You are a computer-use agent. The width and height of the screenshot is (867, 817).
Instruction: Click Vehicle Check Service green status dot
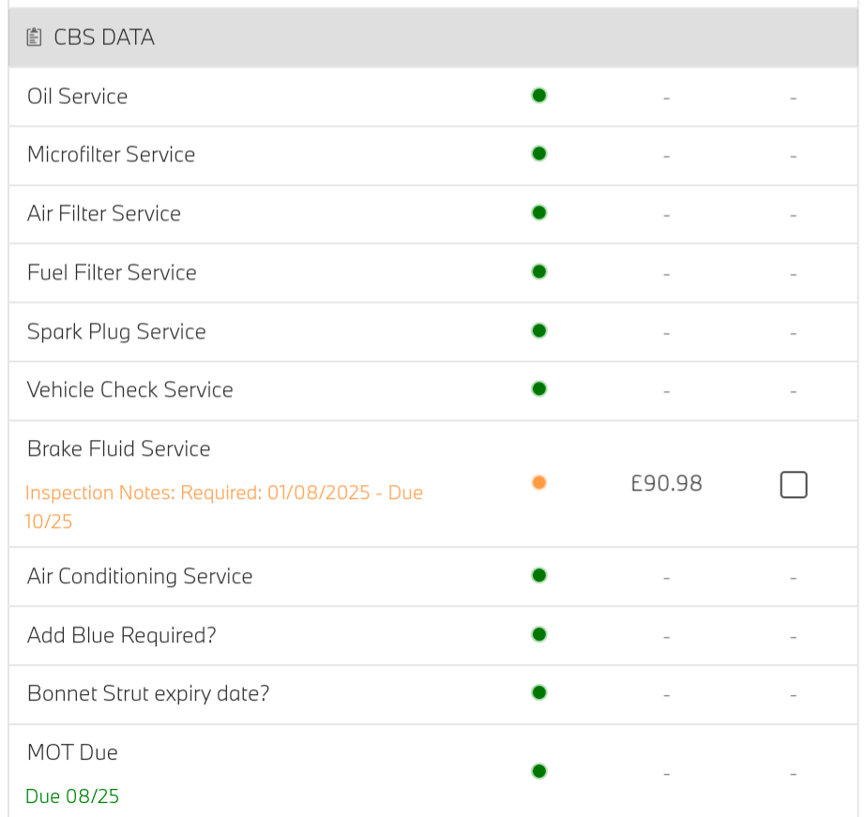click(x=540, y=389)
